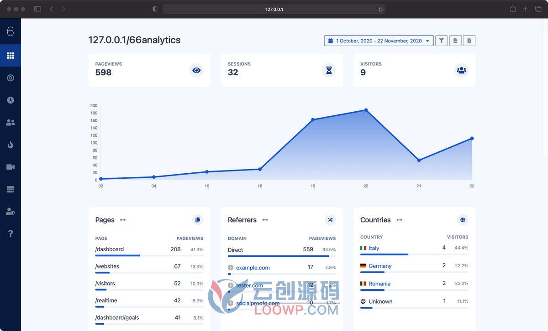
Task: Go back in Safari
Action: tap(51, 9)
